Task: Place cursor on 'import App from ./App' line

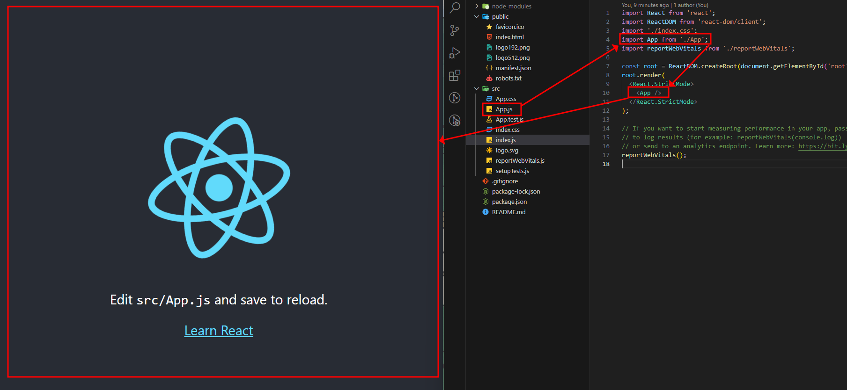Action: (665, 40)
